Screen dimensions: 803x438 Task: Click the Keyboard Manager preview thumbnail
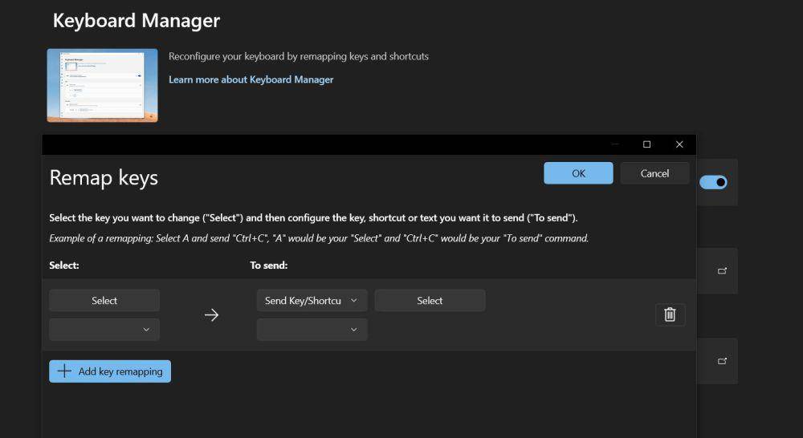tap(103, 86)
